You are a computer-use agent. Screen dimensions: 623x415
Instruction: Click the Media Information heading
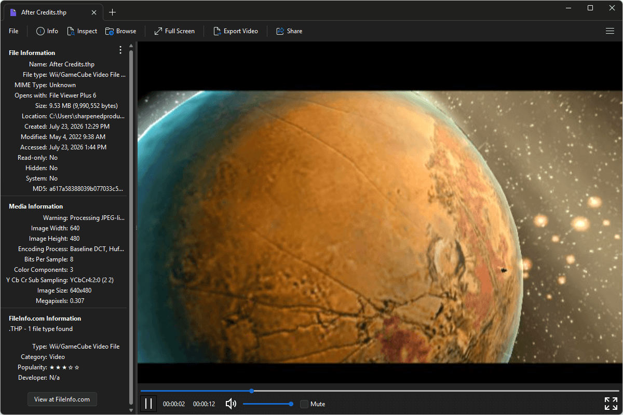36,206
